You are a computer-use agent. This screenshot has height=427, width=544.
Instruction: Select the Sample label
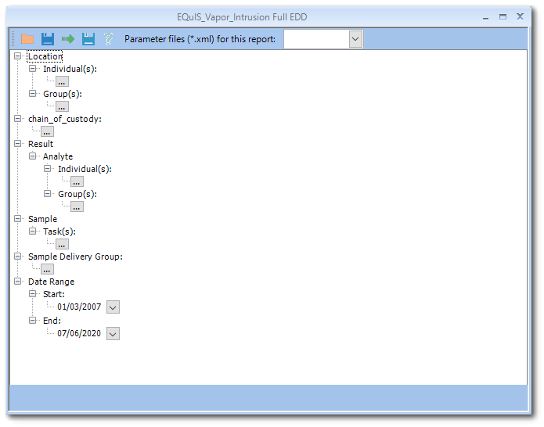pos(42,219)
